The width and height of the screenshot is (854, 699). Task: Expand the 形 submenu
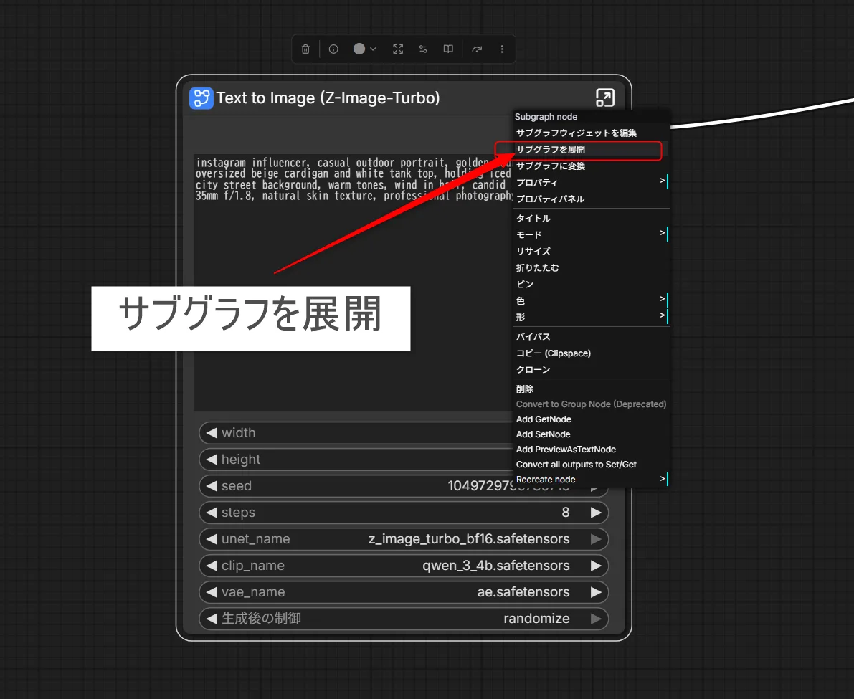tap(592, 317)
